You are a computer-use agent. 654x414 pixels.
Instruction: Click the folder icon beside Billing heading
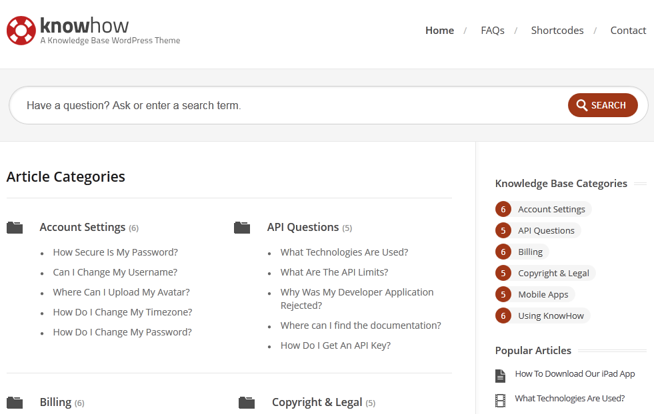[15, 402]
